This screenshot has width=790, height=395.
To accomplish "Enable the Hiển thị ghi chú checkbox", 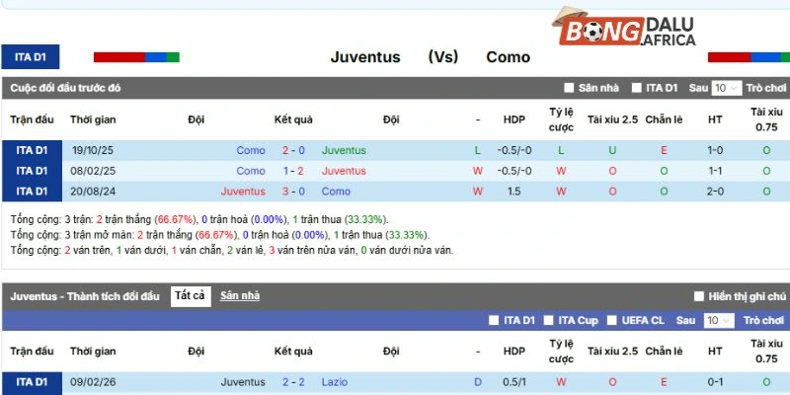I will point(699,296).
